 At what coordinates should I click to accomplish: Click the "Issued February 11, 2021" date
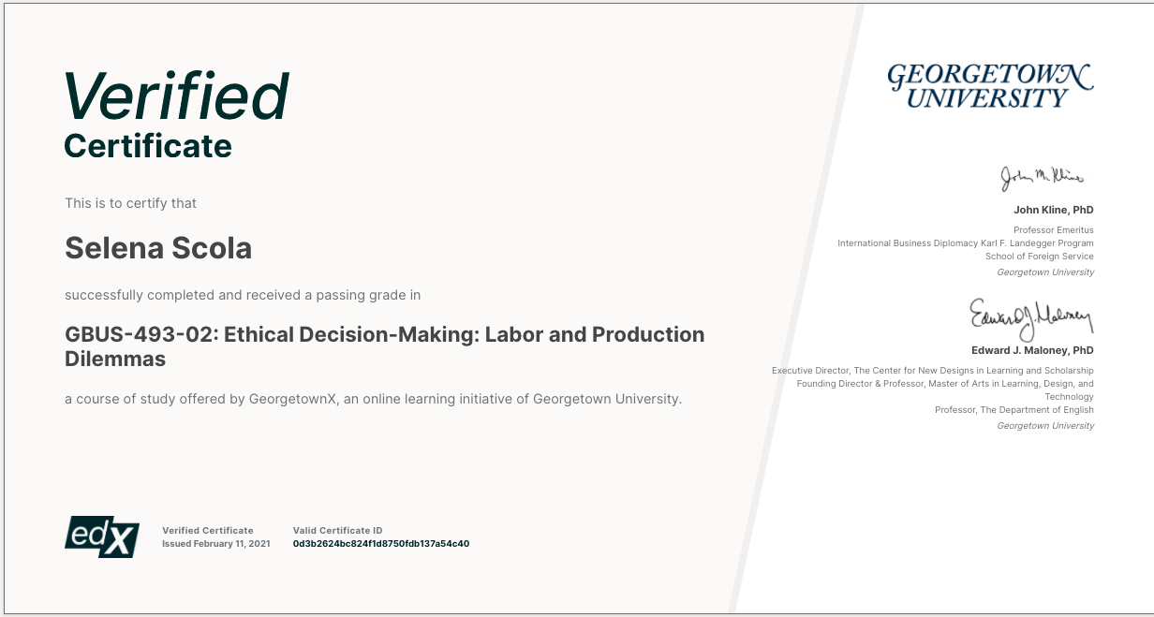click(216, 544)
